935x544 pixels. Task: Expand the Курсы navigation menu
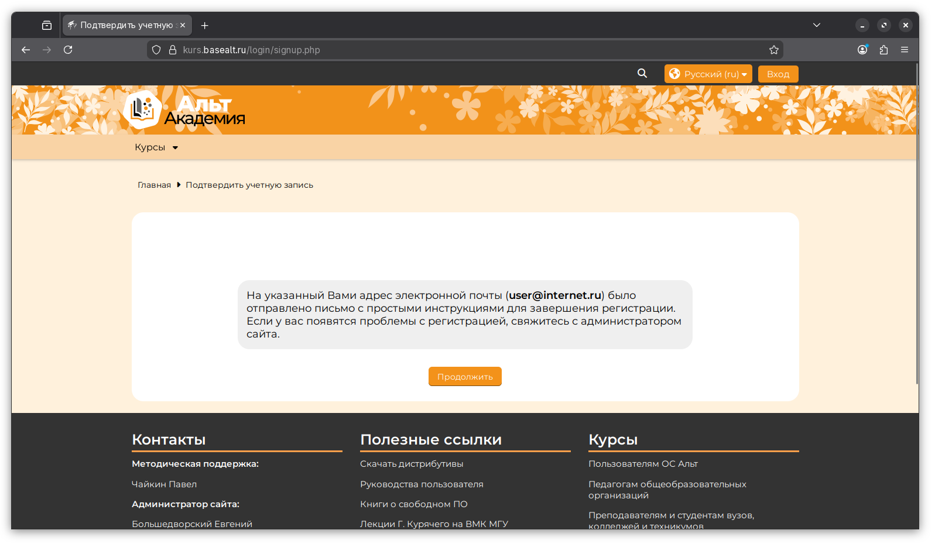(156, 147)
